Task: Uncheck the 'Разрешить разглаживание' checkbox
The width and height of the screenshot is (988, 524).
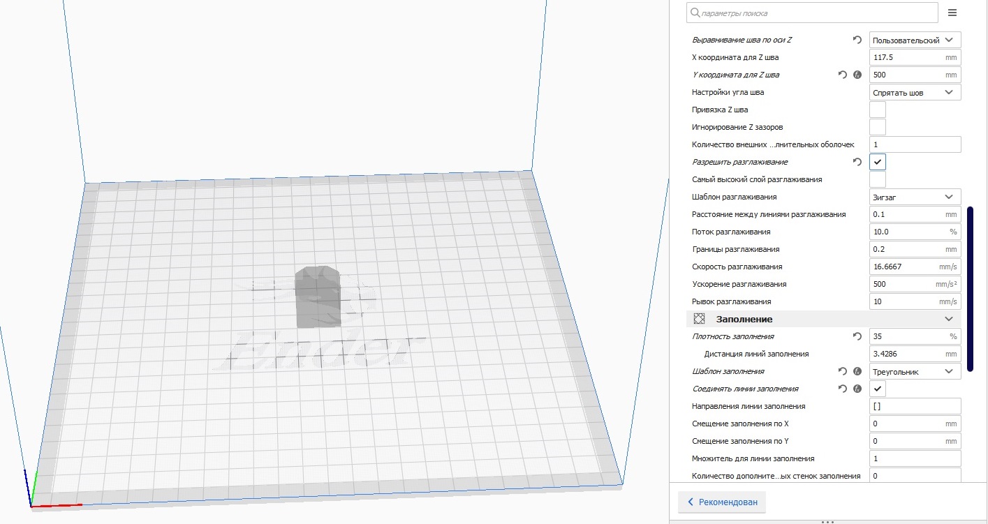Action: click(x=878, y=162)
